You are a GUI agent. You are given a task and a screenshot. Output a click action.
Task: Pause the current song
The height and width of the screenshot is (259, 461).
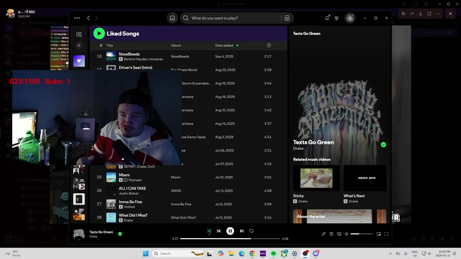[230, 231]
